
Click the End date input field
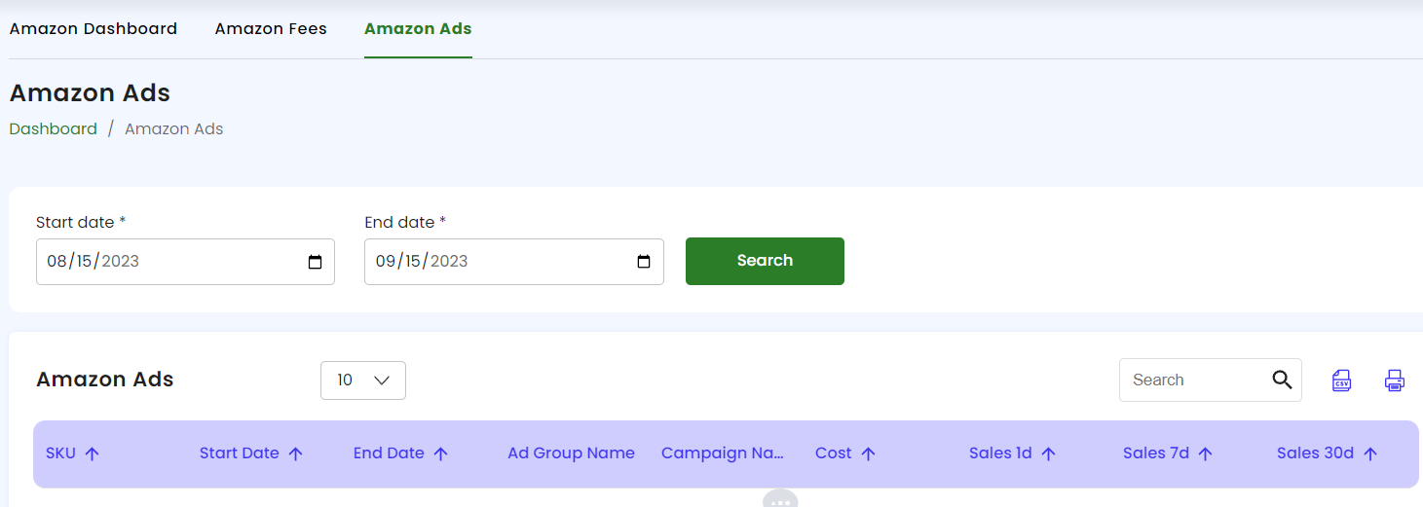click(514, 262)
